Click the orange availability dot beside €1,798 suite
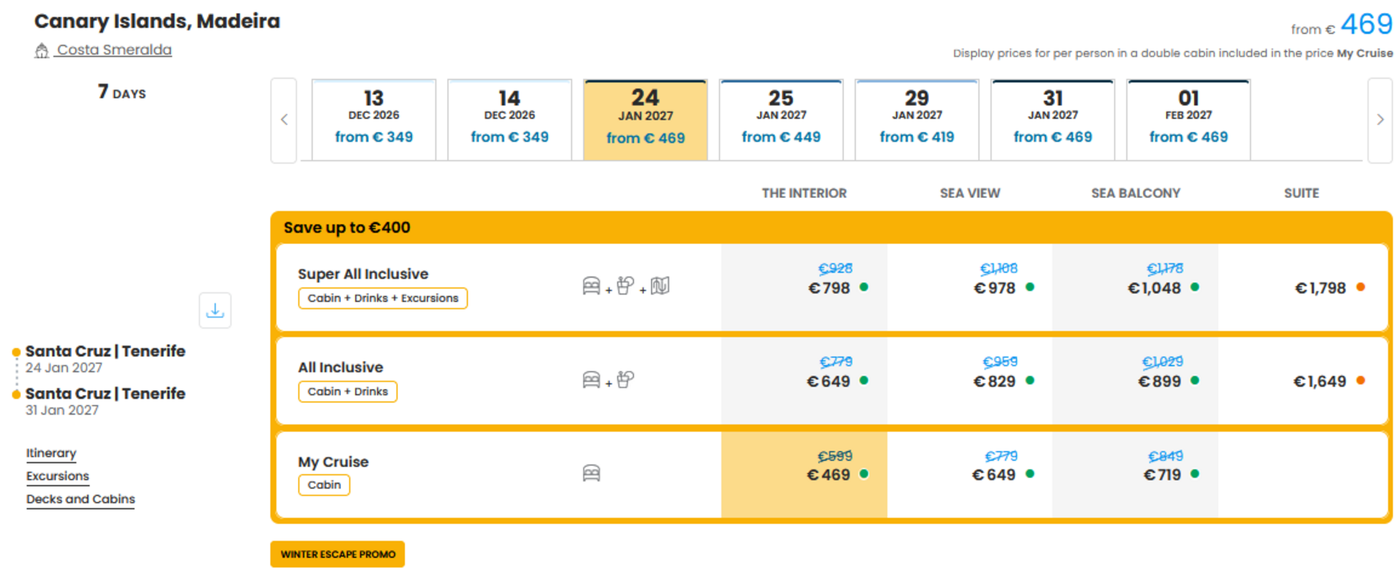 [1360, 287]
